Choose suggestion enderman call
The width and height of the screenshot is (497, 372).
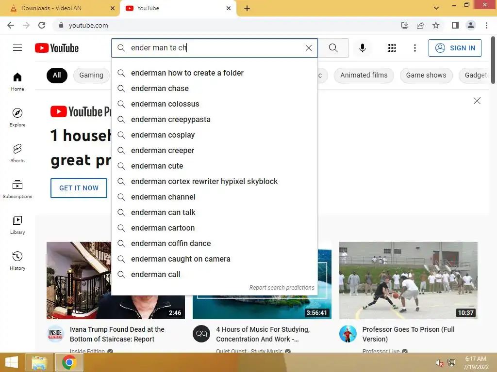coord(214,275)
